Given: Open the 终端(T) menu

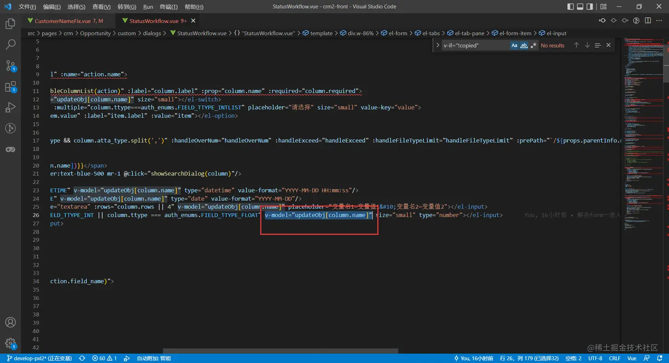Looking at the screenshot, I should click(169, 7).
